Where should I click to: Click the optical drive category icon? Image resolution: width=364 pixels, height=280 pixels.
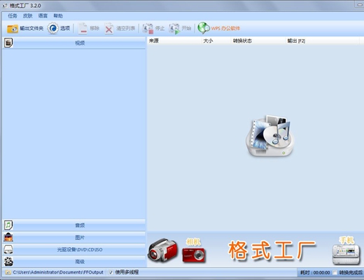pyautogui.click(x=8, y=250)
